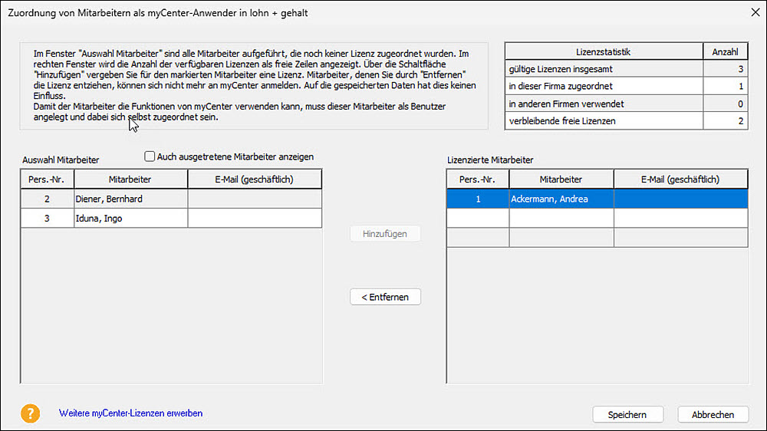This screenshot has height=431, width=767.
Task: Click E-Mail cell of Ackermann, Andrea
Action: 680,199
